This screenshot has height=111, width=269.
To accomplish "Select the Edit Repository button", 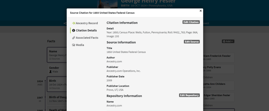I will pyautogui.click(x=189, y=95).
